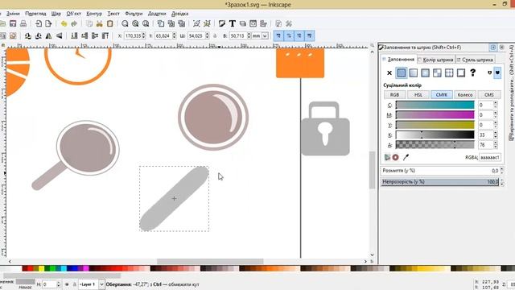515x290 pixels.
Task: Toggle layer visibility eye in status bar
Action: (x=67, y=284)
